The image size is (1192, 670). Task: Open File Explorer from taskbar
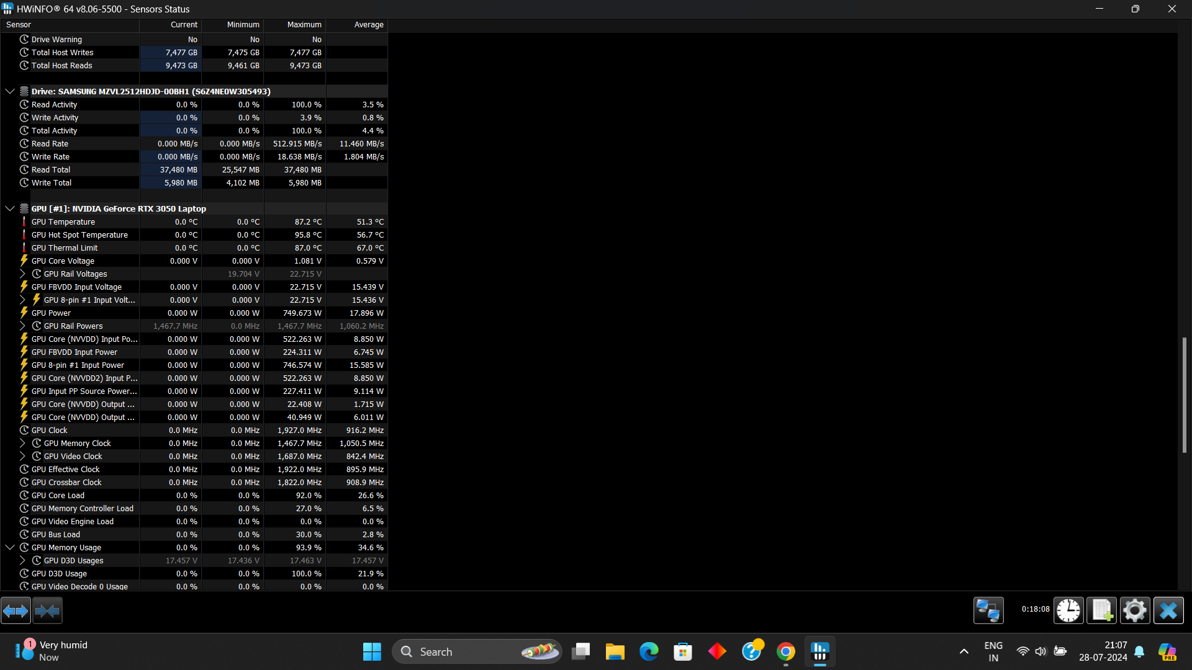(x=615, y=652)
